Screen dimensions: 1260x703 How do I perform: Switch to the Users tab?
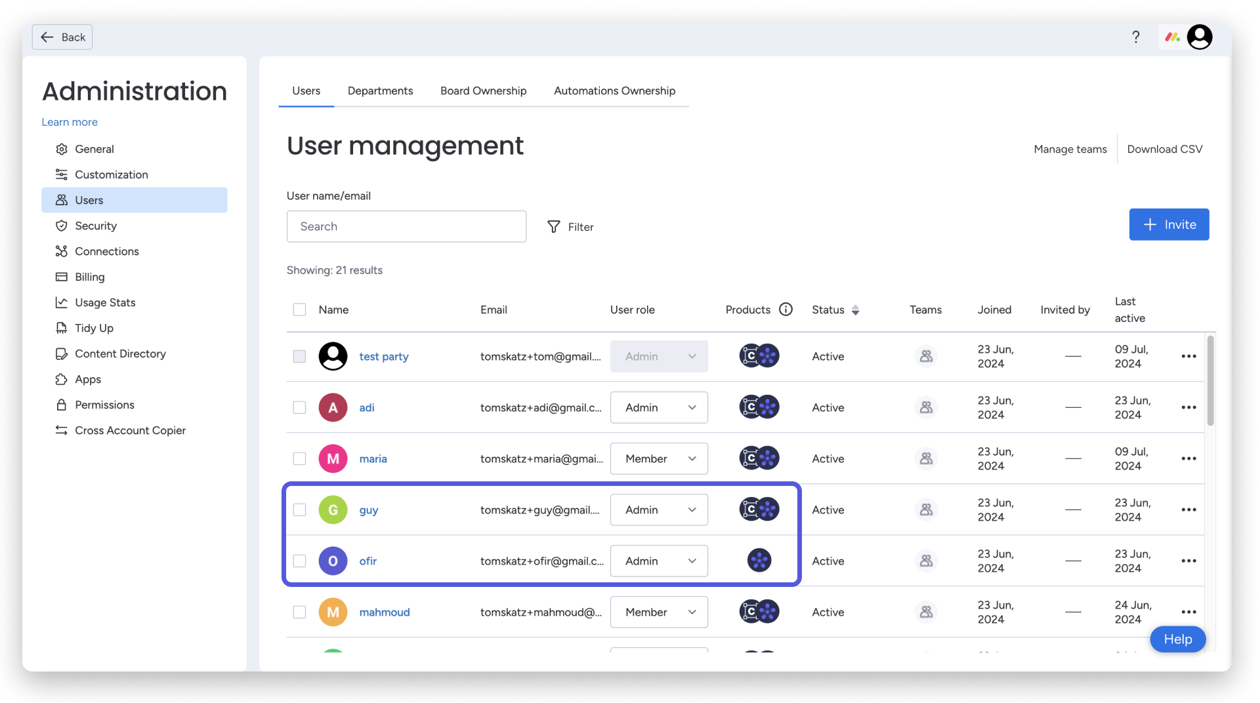click(306, 90)
